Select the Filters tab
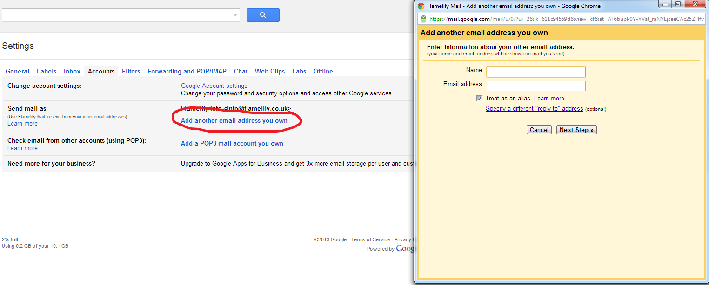This screenshot has height=285, width=709. tap(131, 71)
